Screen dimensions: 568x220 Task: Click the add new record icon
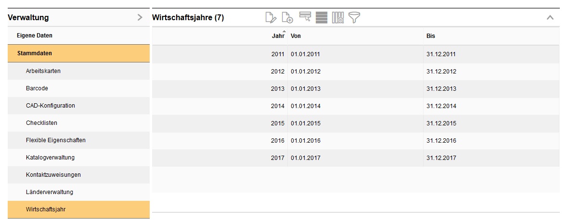[287, 18]
